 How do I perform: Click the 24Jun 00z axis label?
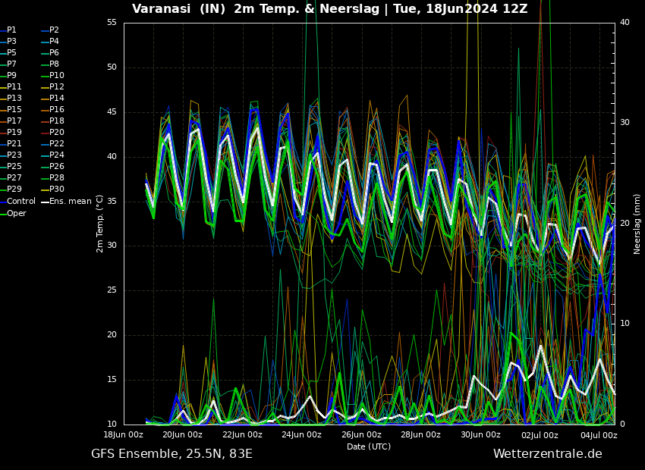[301, 434]
